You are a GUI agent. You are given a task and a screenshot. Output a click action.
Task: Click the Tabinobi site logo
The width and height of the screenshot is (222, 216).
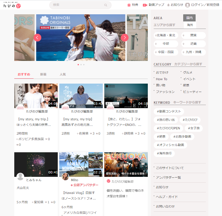click(12, 5)
